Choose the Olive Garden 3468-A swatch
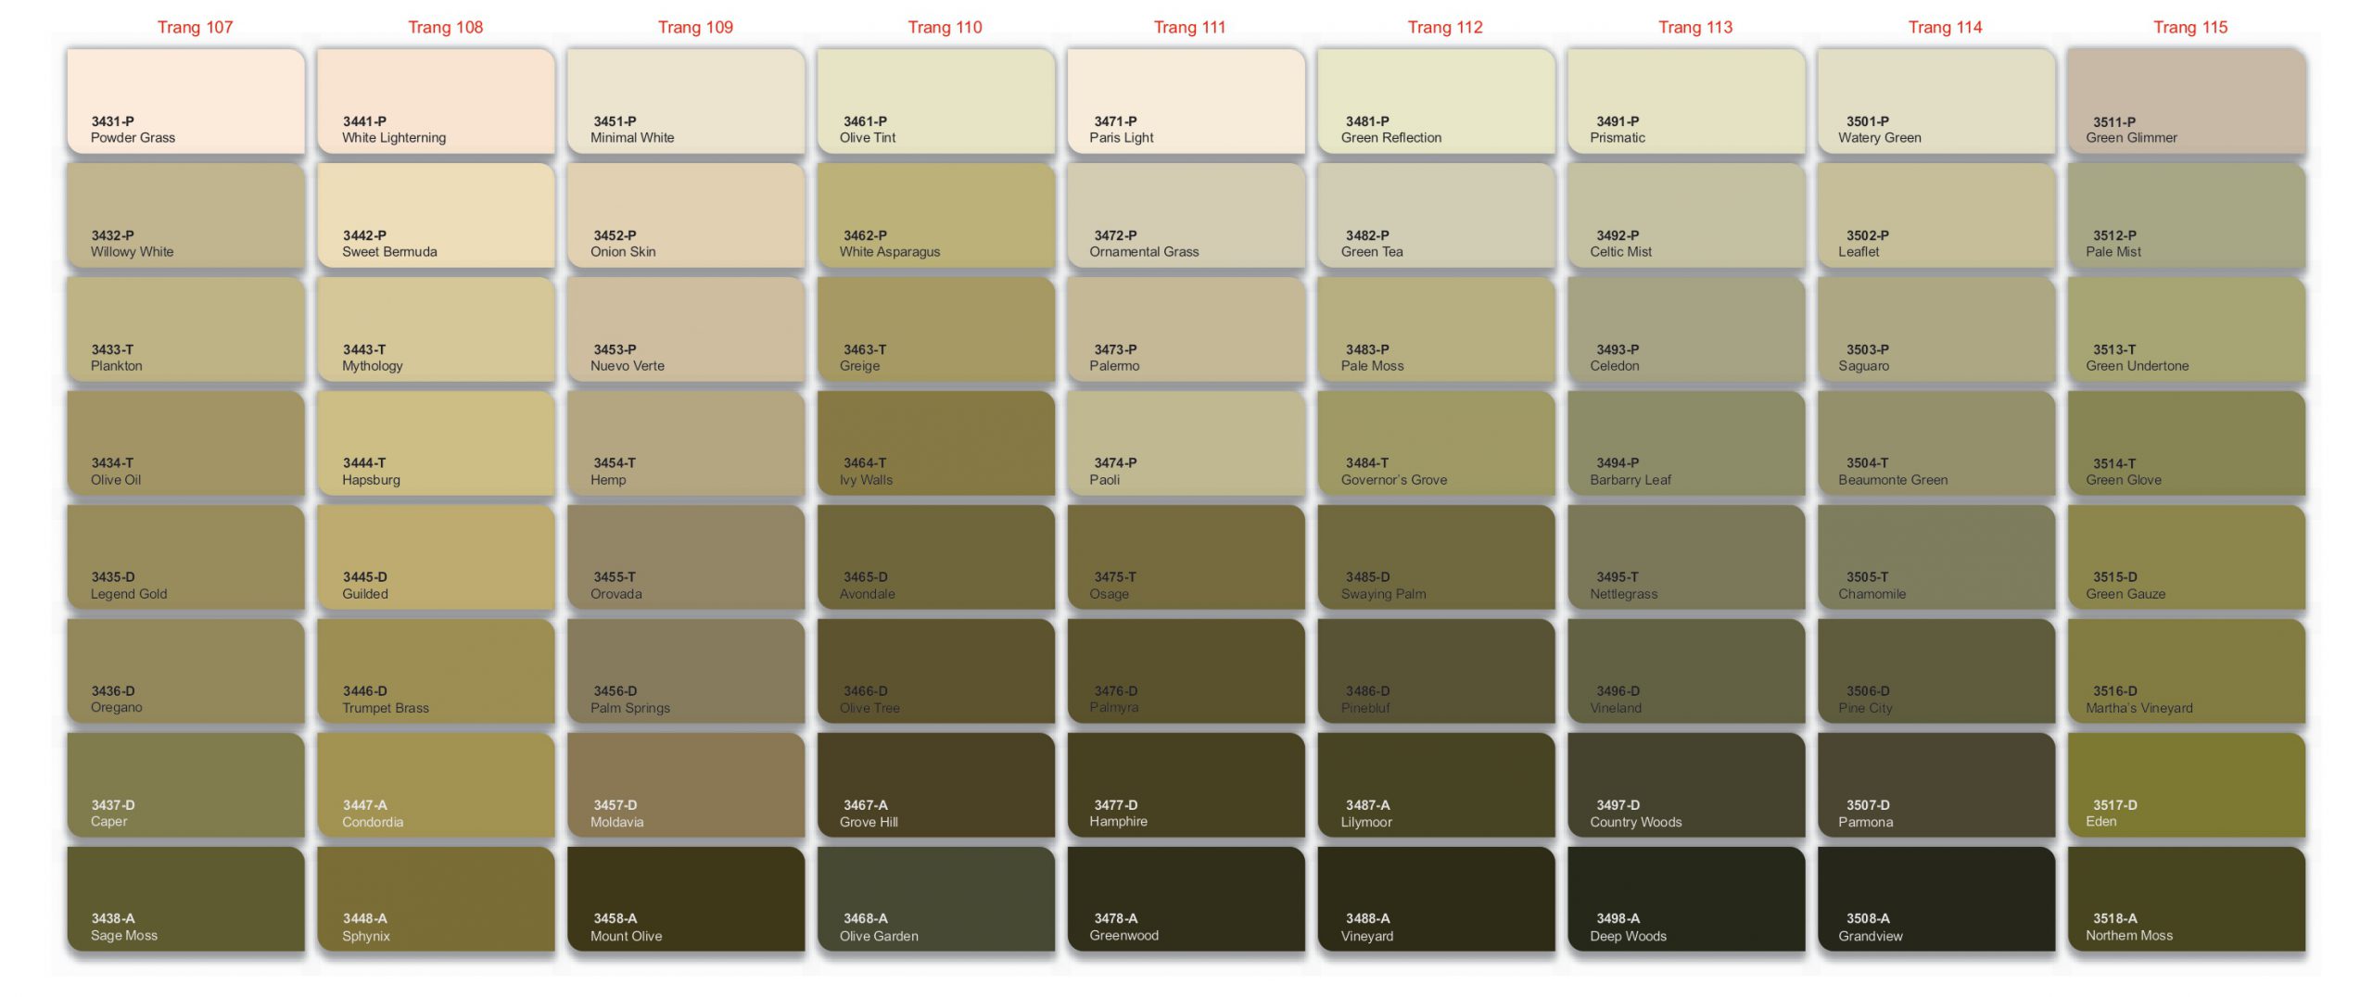 tap(935, 899)
